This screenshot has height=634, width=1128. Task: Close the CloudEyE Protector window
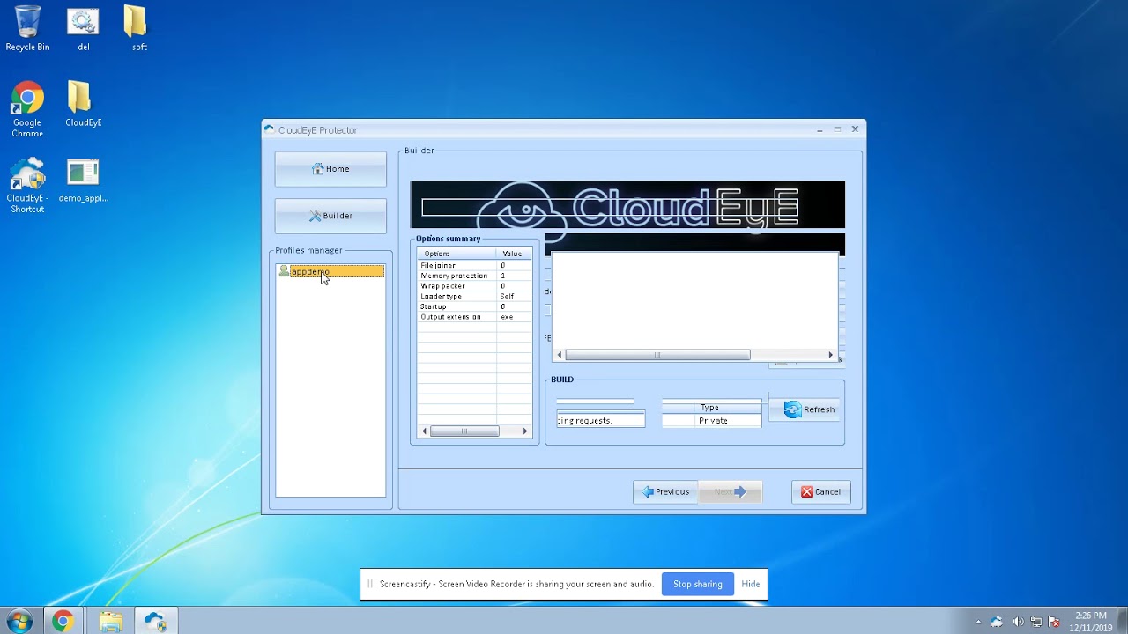(855, 129)
